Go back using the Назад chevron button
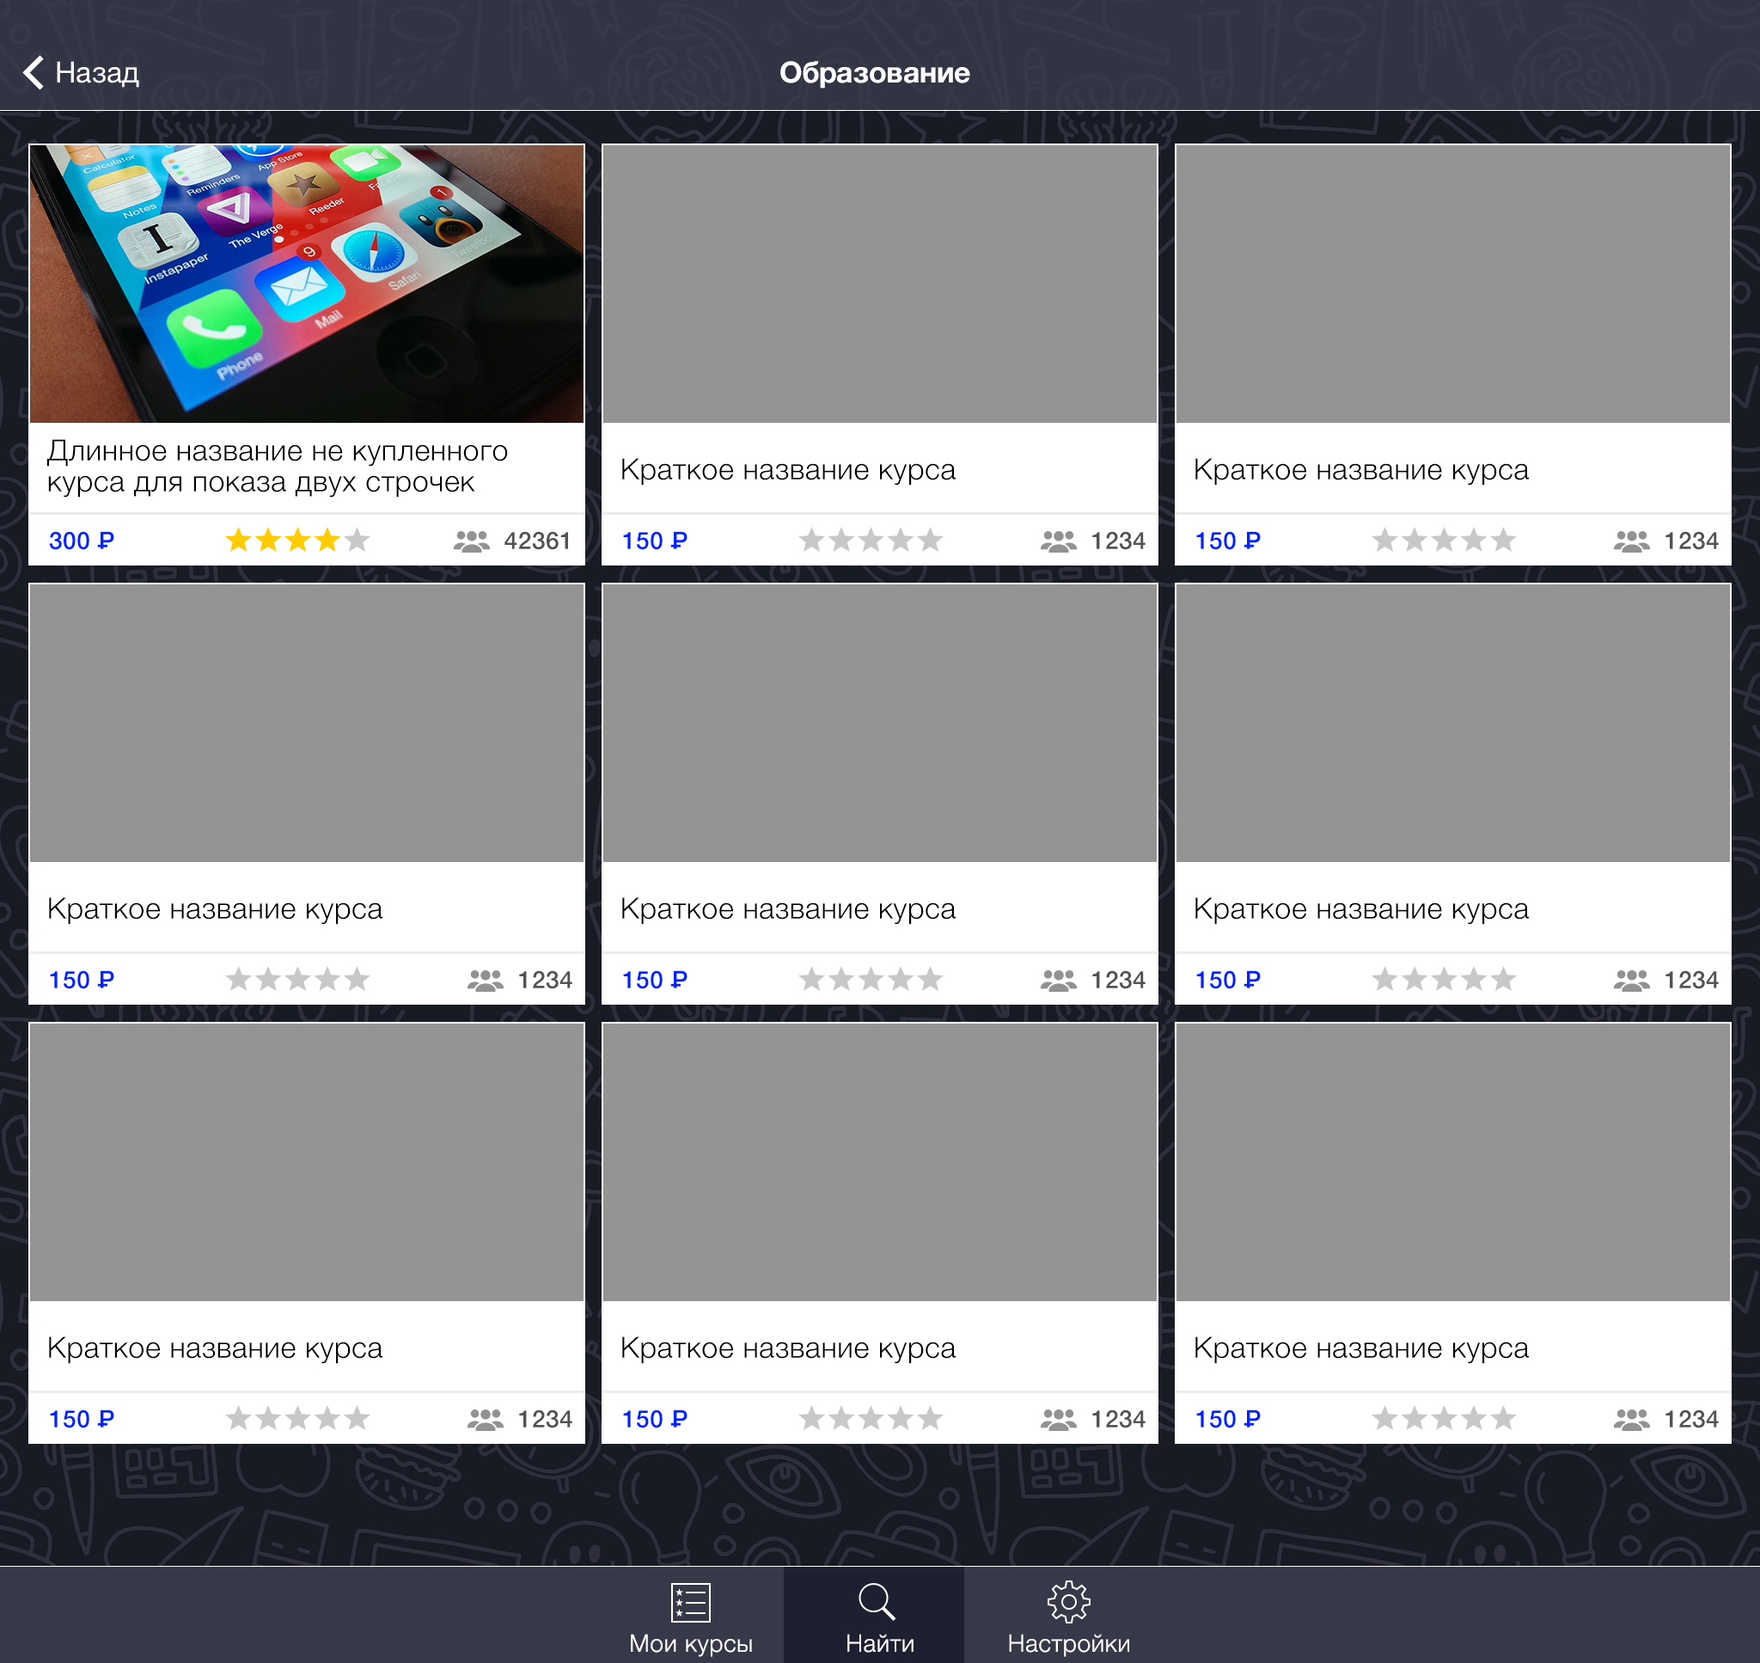 81,73
